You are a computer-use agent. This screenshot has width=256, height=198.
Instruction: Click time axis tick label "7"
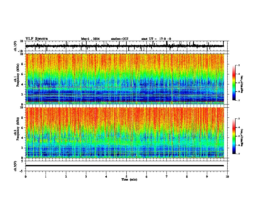pos(167,177)
